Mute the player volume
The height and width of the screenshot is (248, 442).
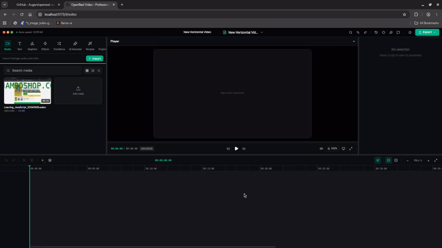click(x=321, y=149)
